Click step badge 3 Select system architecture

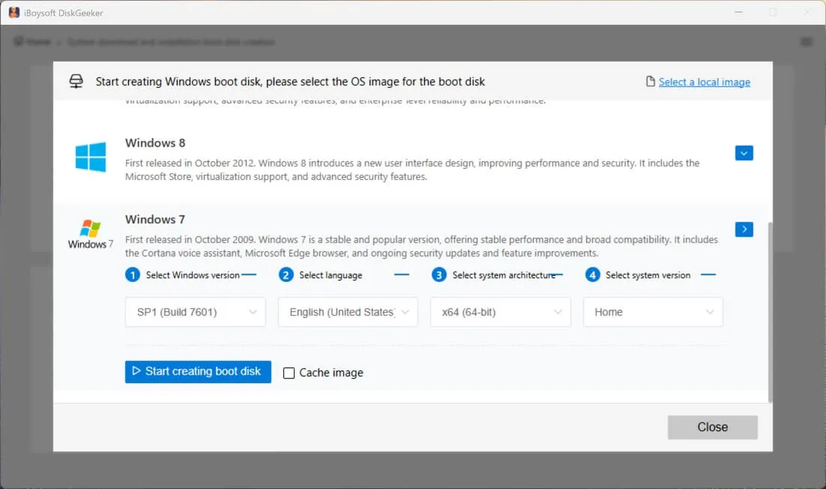(439, 274)
